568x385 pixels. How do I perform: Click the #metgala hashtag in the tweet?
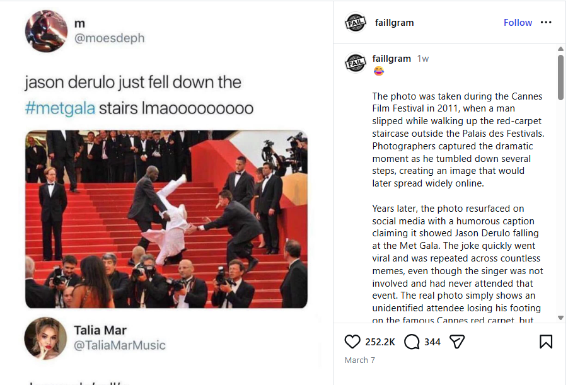61,108
